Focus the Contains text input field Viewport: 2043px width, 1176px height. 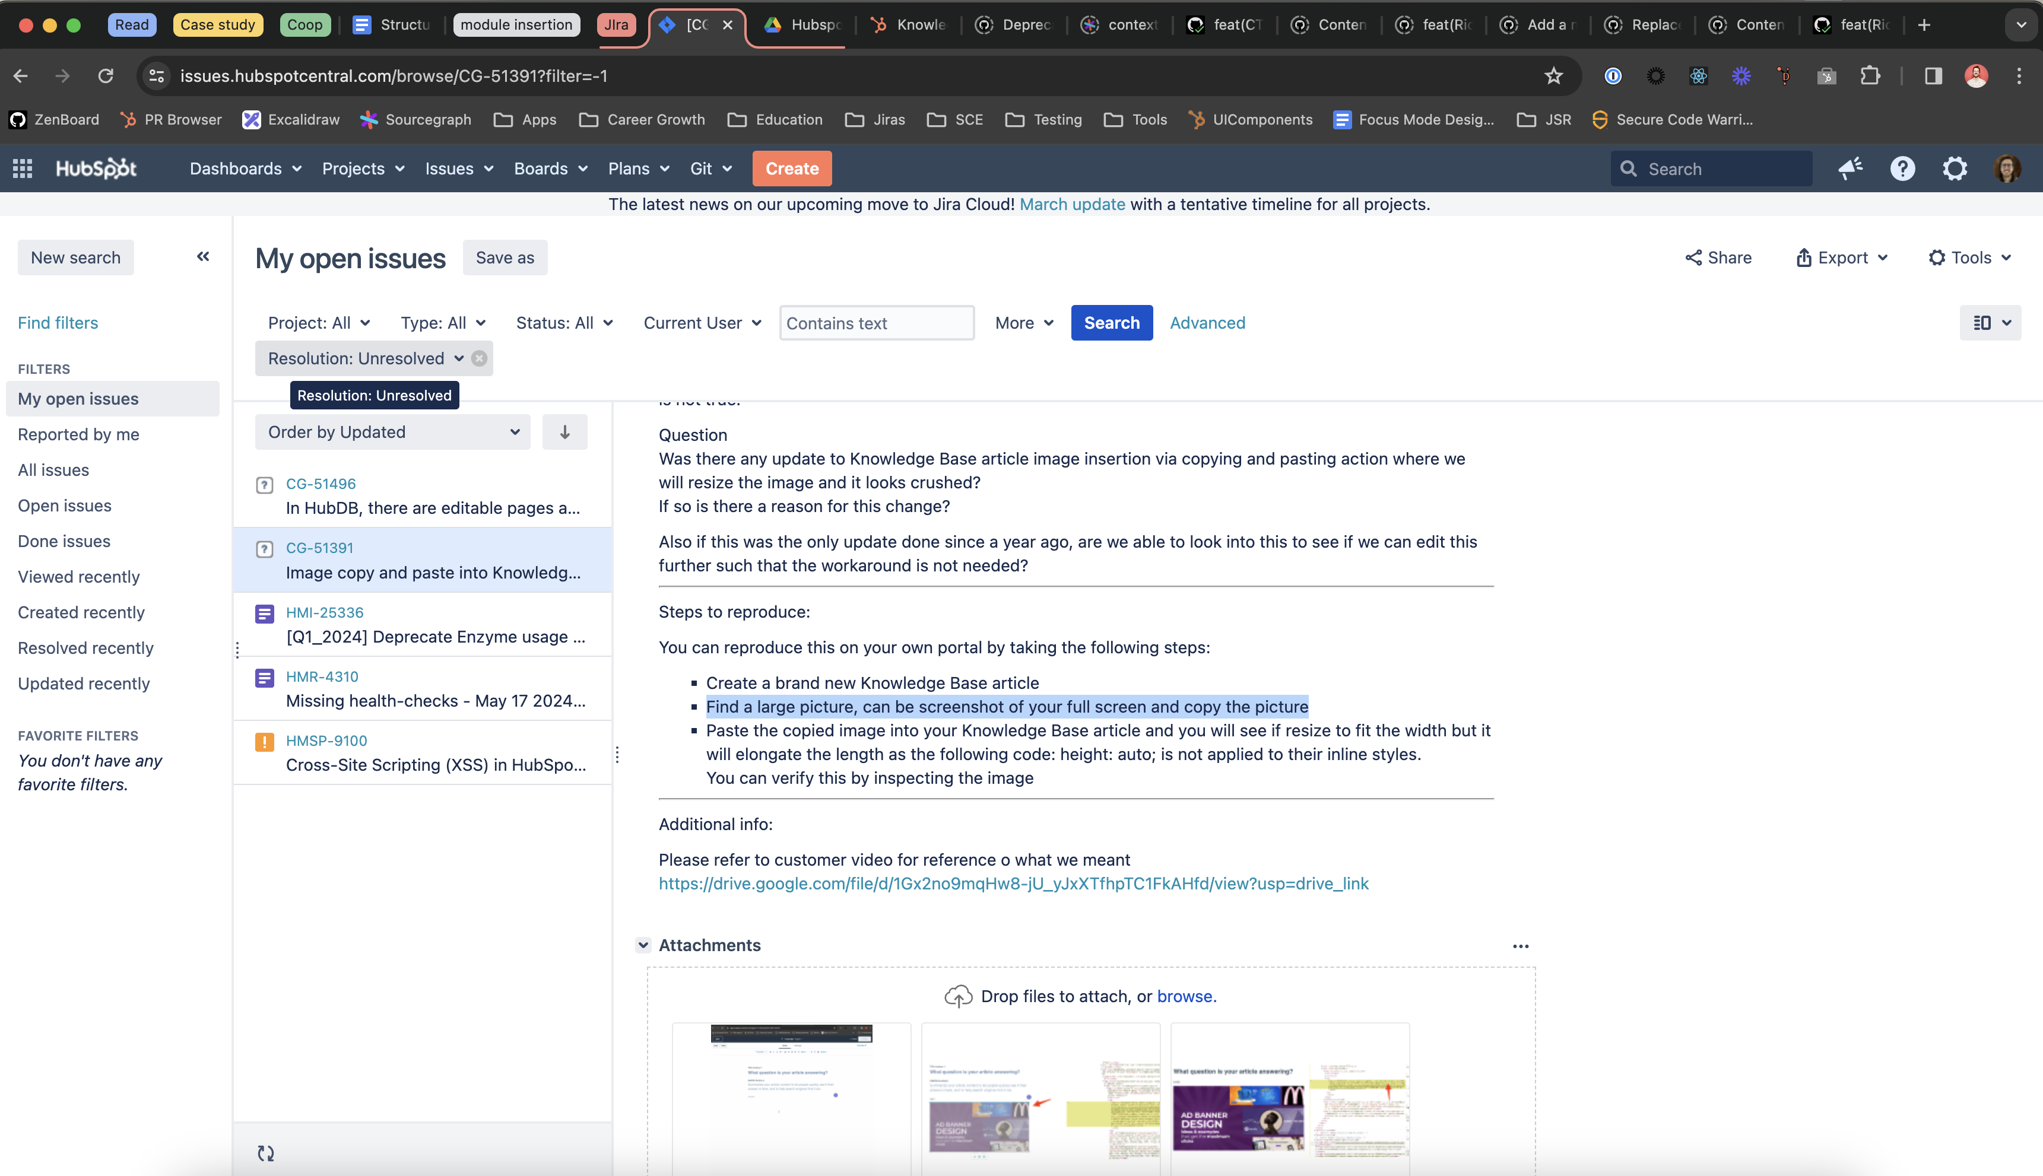877,323
